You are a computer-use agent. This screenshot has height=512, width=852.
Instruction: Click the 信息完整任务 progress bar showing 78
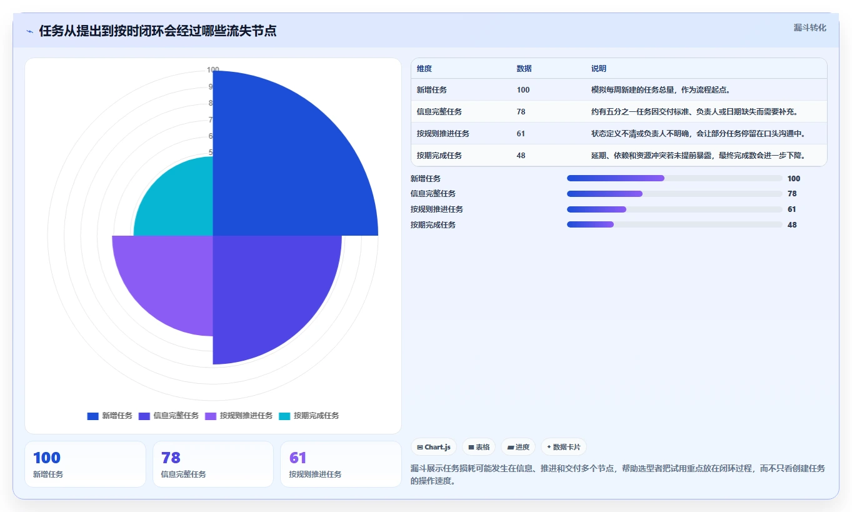pyautogui.click(x=674, y=194)
